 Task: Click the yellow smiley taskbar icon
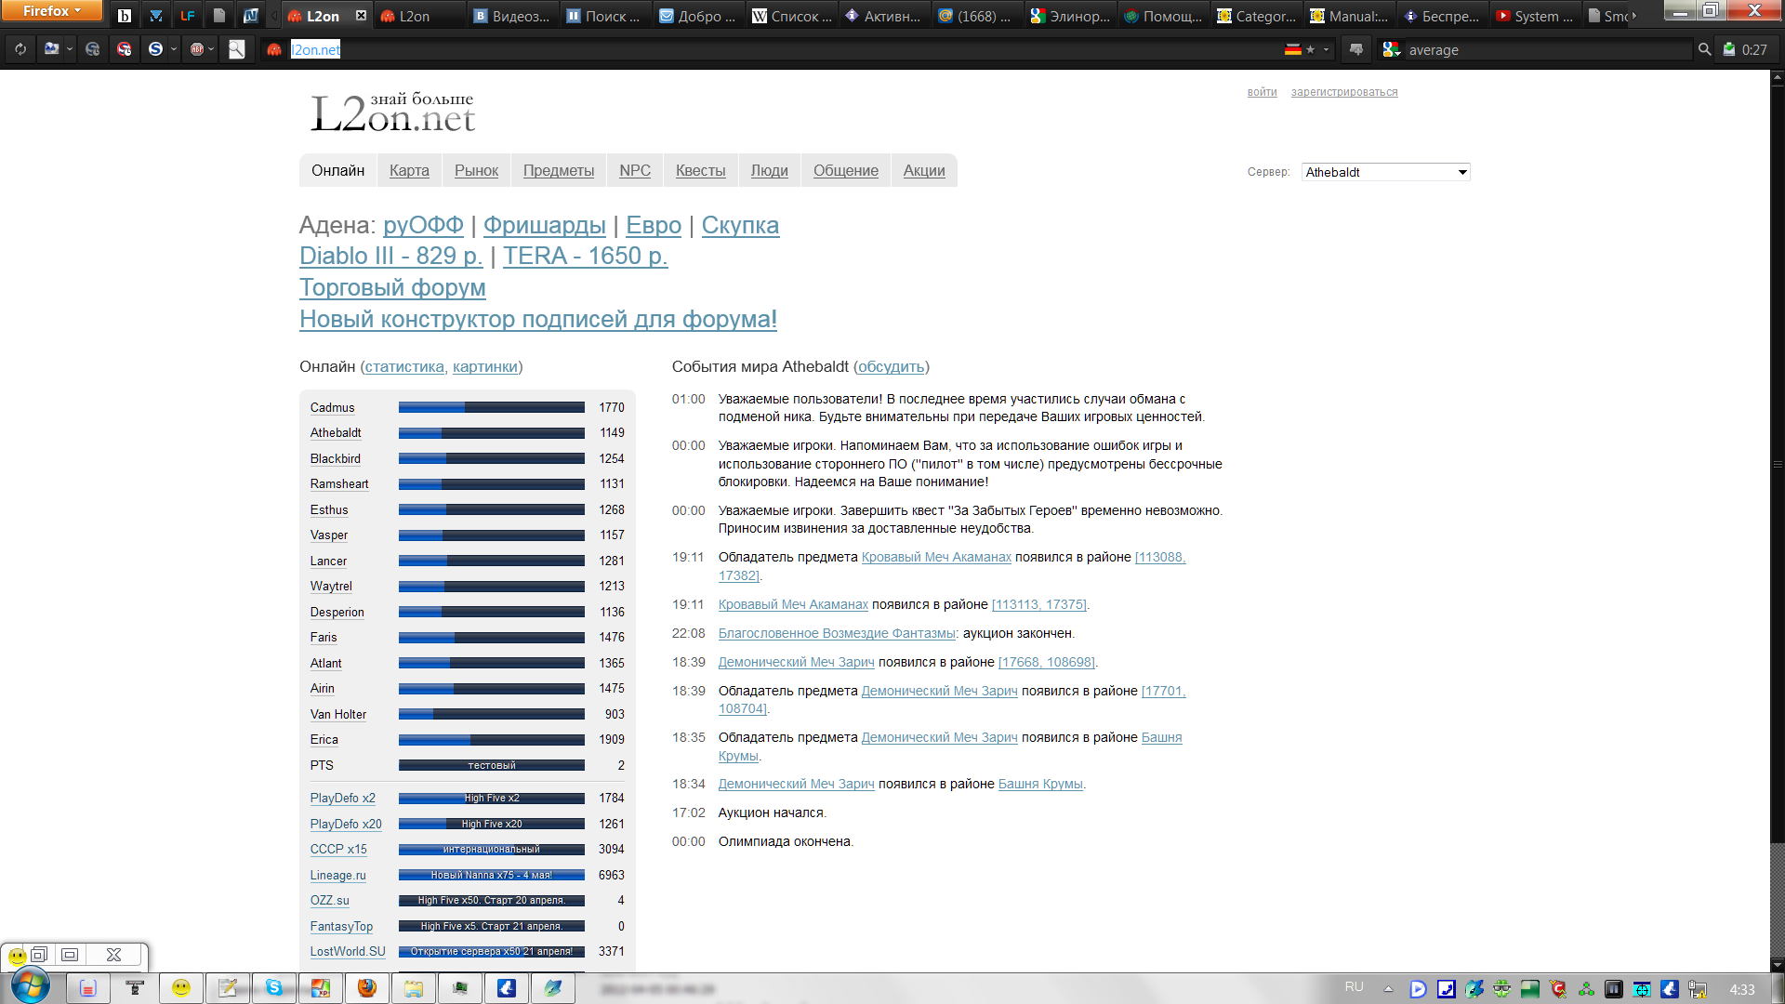(181, 987)
